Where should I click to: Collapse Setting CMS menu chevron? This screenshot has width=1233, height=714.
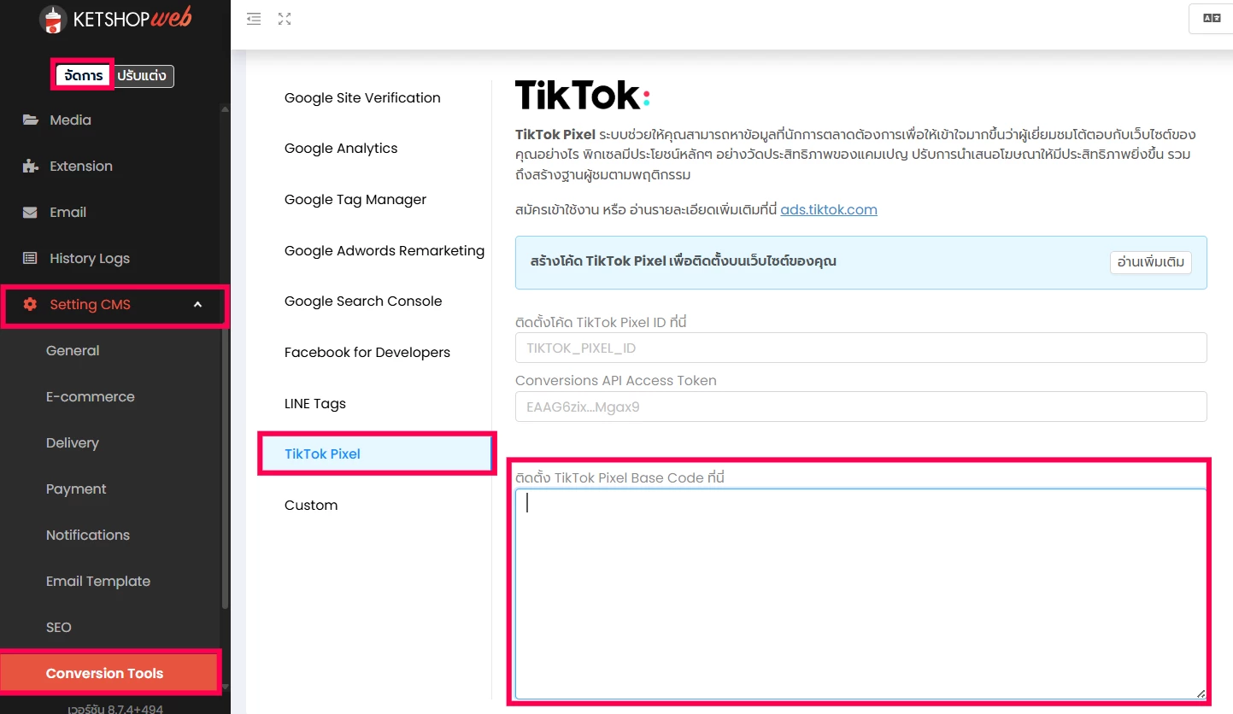[x=197, y=305]
